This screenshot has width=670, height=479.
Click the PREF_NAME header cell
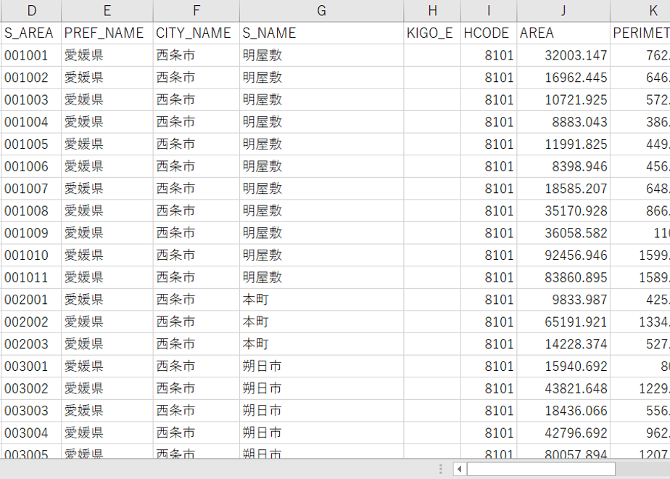107,33
